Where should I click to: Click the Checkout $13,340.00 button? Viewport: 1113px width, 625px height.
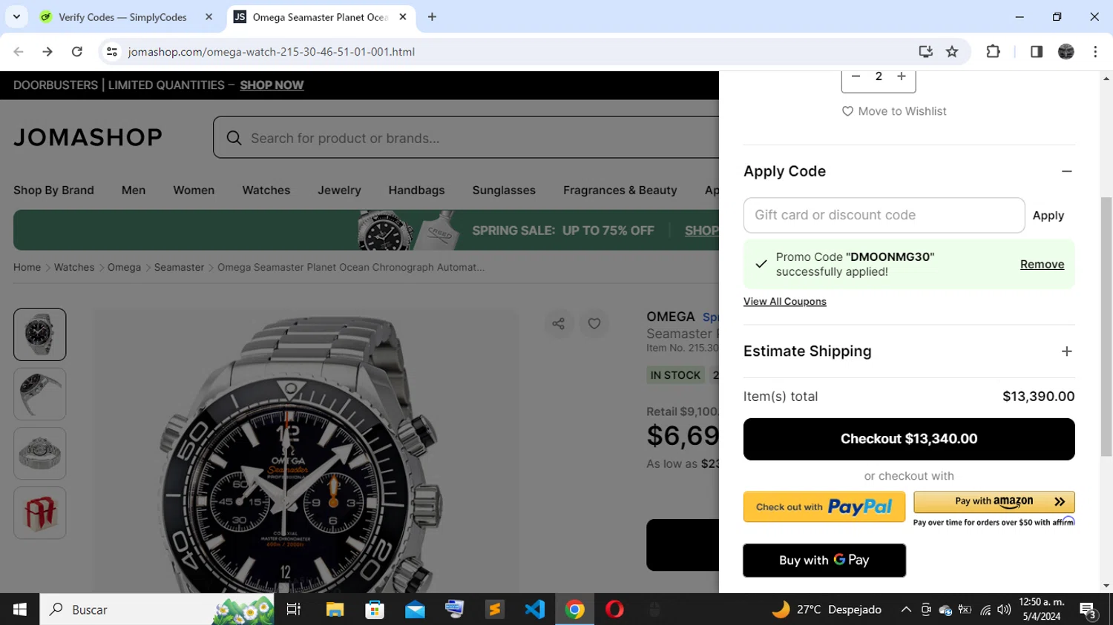(x=909, y=439)
